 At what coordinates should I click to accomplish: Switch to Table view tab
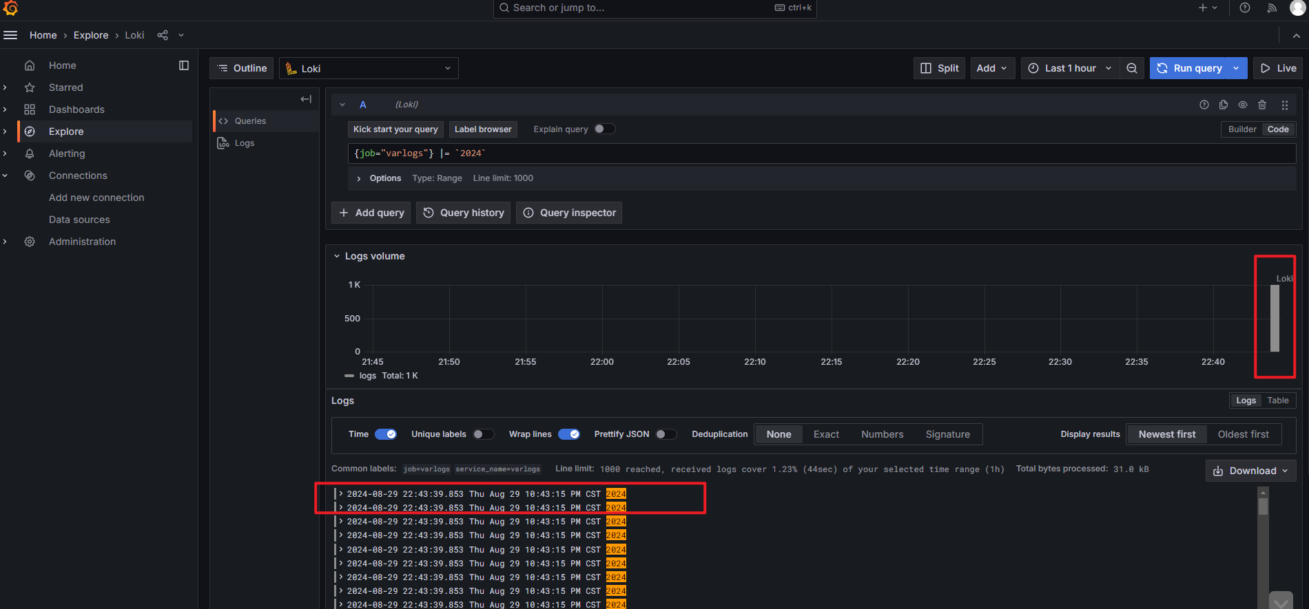1278,400
